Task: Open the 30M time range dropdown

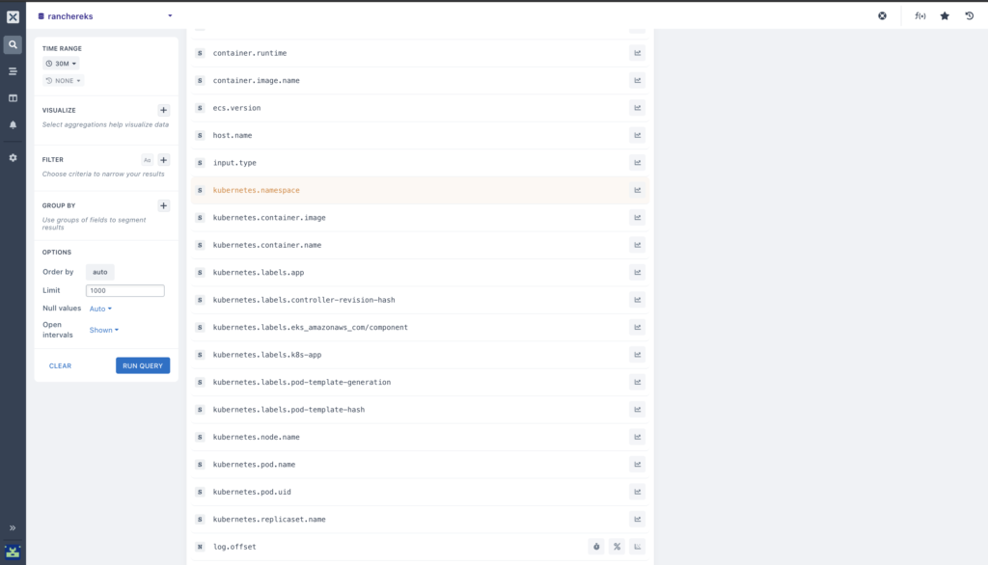Action: pos(61,64)
